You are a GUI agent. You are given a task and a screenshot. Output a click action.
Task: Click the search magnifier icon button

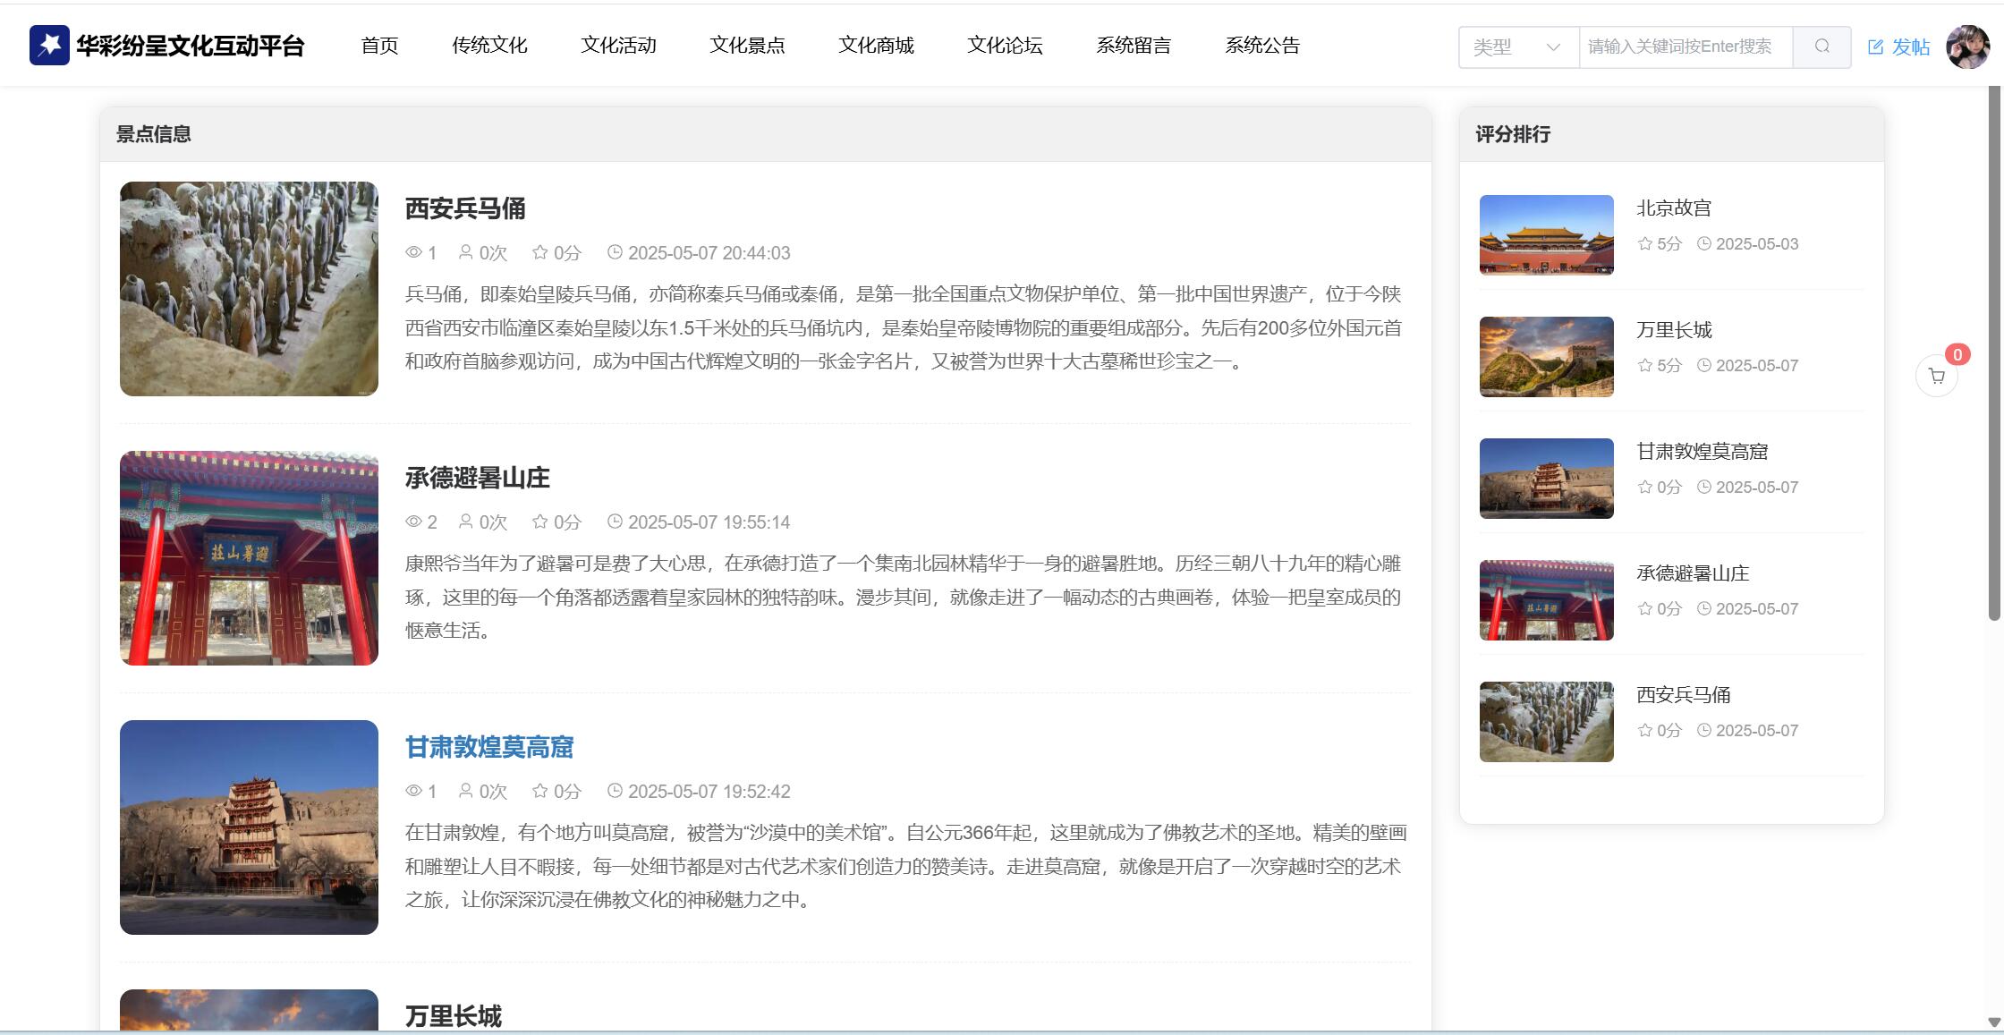click(x=1821, y=47)
